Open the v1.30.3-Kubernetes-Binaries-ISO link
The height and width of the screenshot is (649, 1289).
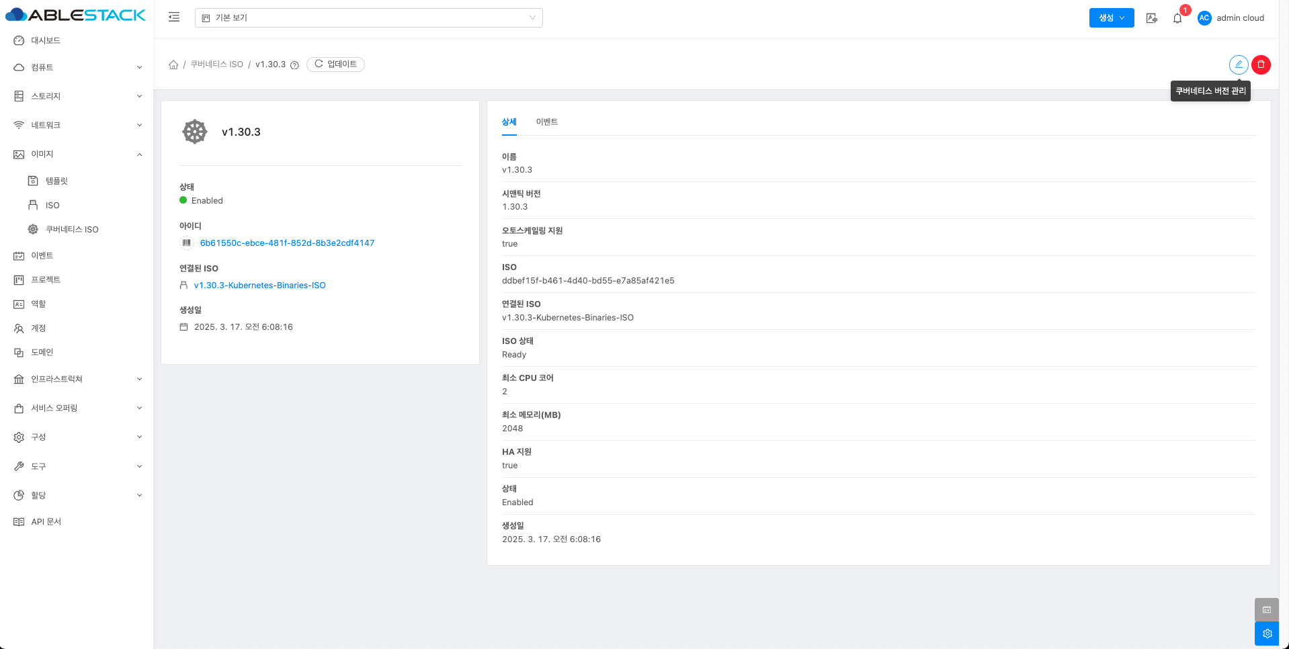[x=259, y=286]
